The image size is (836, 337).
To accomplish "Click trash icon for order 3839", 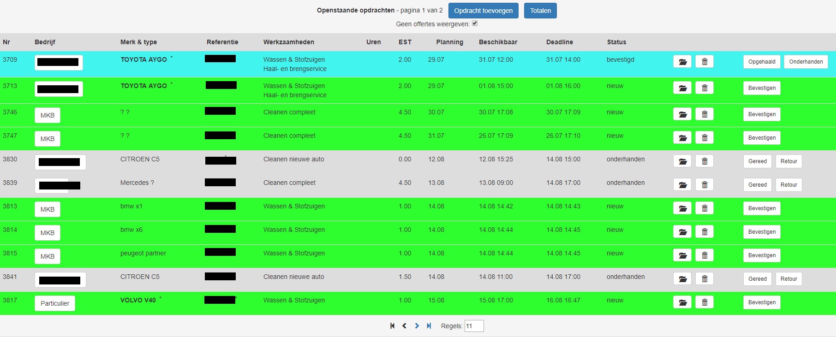I will pyautogui.click(x=705, y=185).
